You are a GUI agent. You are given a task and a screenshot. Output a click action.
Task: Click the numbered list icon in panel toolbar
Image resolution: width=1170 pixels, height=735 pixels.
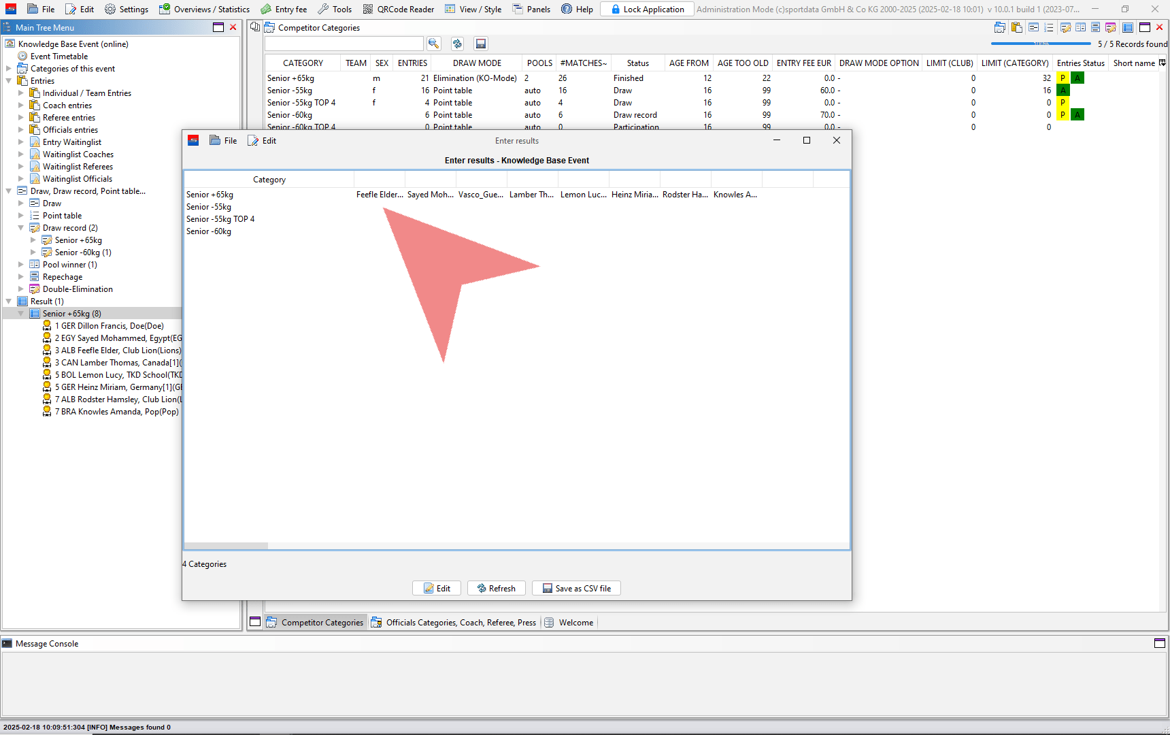(1048, 28)
